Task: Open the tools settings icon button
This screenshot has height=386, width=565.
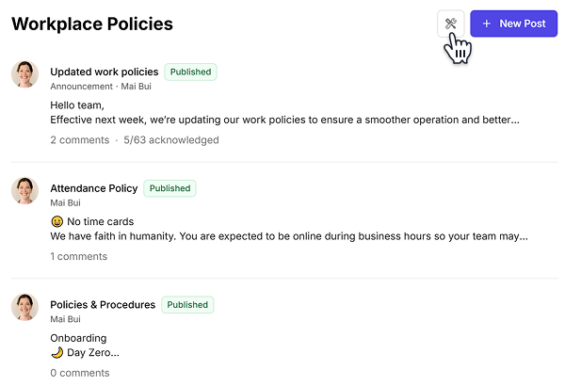Action: click(x=450, y=24)
